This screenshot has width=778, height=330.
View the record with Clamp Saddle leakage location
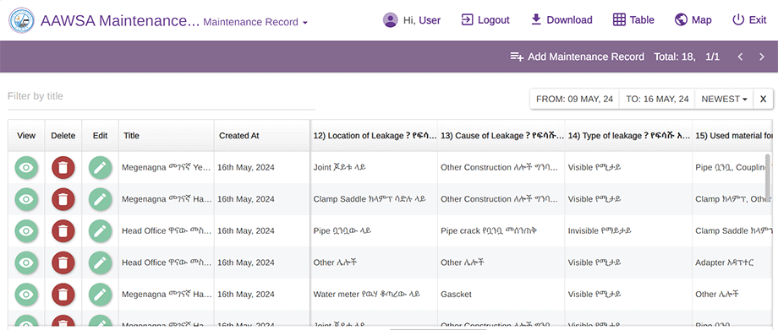pyautogui.click(x=26, y=199)
